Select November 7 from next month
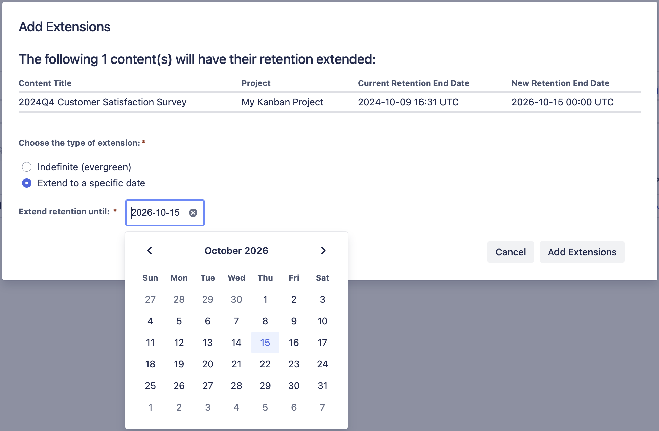Image resolution: width=659 pixels, height=431 pixels. [322, 407]
